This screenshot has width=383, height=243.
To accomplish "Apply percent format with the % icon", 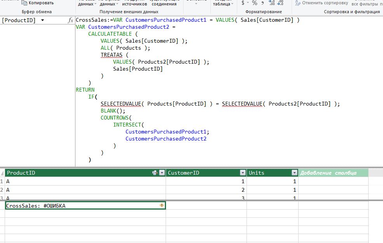I will coord(255,3).
